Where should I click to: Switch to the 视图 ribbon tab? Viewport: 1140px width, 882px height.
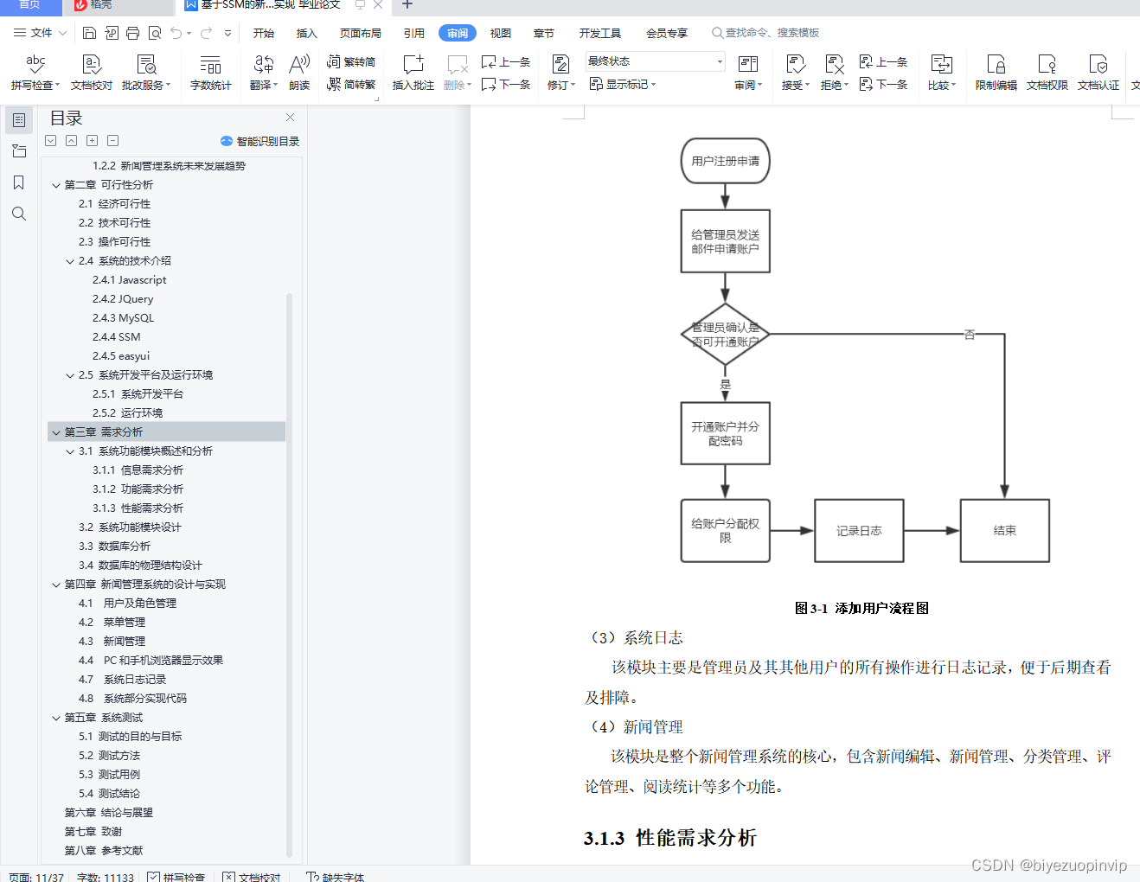click(500, 33)
